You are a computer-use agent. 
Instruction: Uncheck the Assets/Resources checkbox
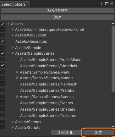pyautogui.click(x=3, y=41)
